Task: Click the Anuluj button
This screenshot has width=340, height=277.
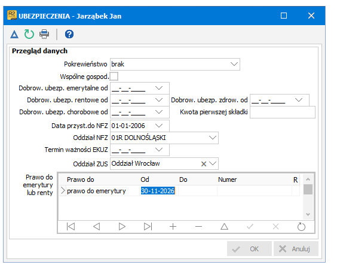Action: pyautogui.click(x=296, y=249)
